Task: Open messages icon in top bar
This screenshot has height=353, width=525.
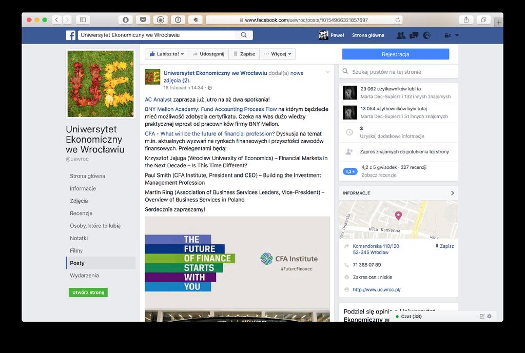Action: coord(414,35)
